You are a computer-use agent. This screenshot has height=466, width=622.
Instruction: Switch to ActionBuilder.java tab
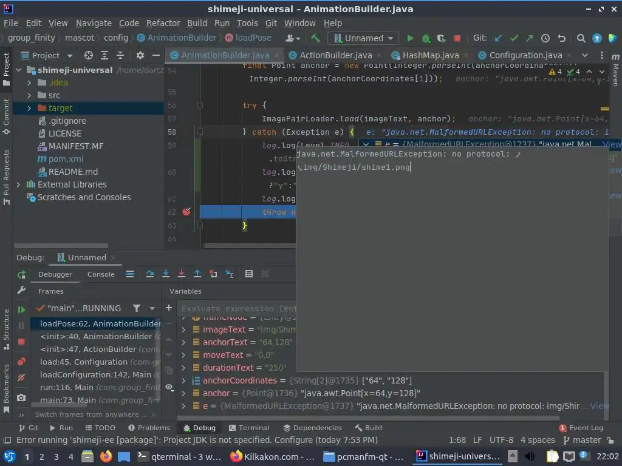[335, 55]
